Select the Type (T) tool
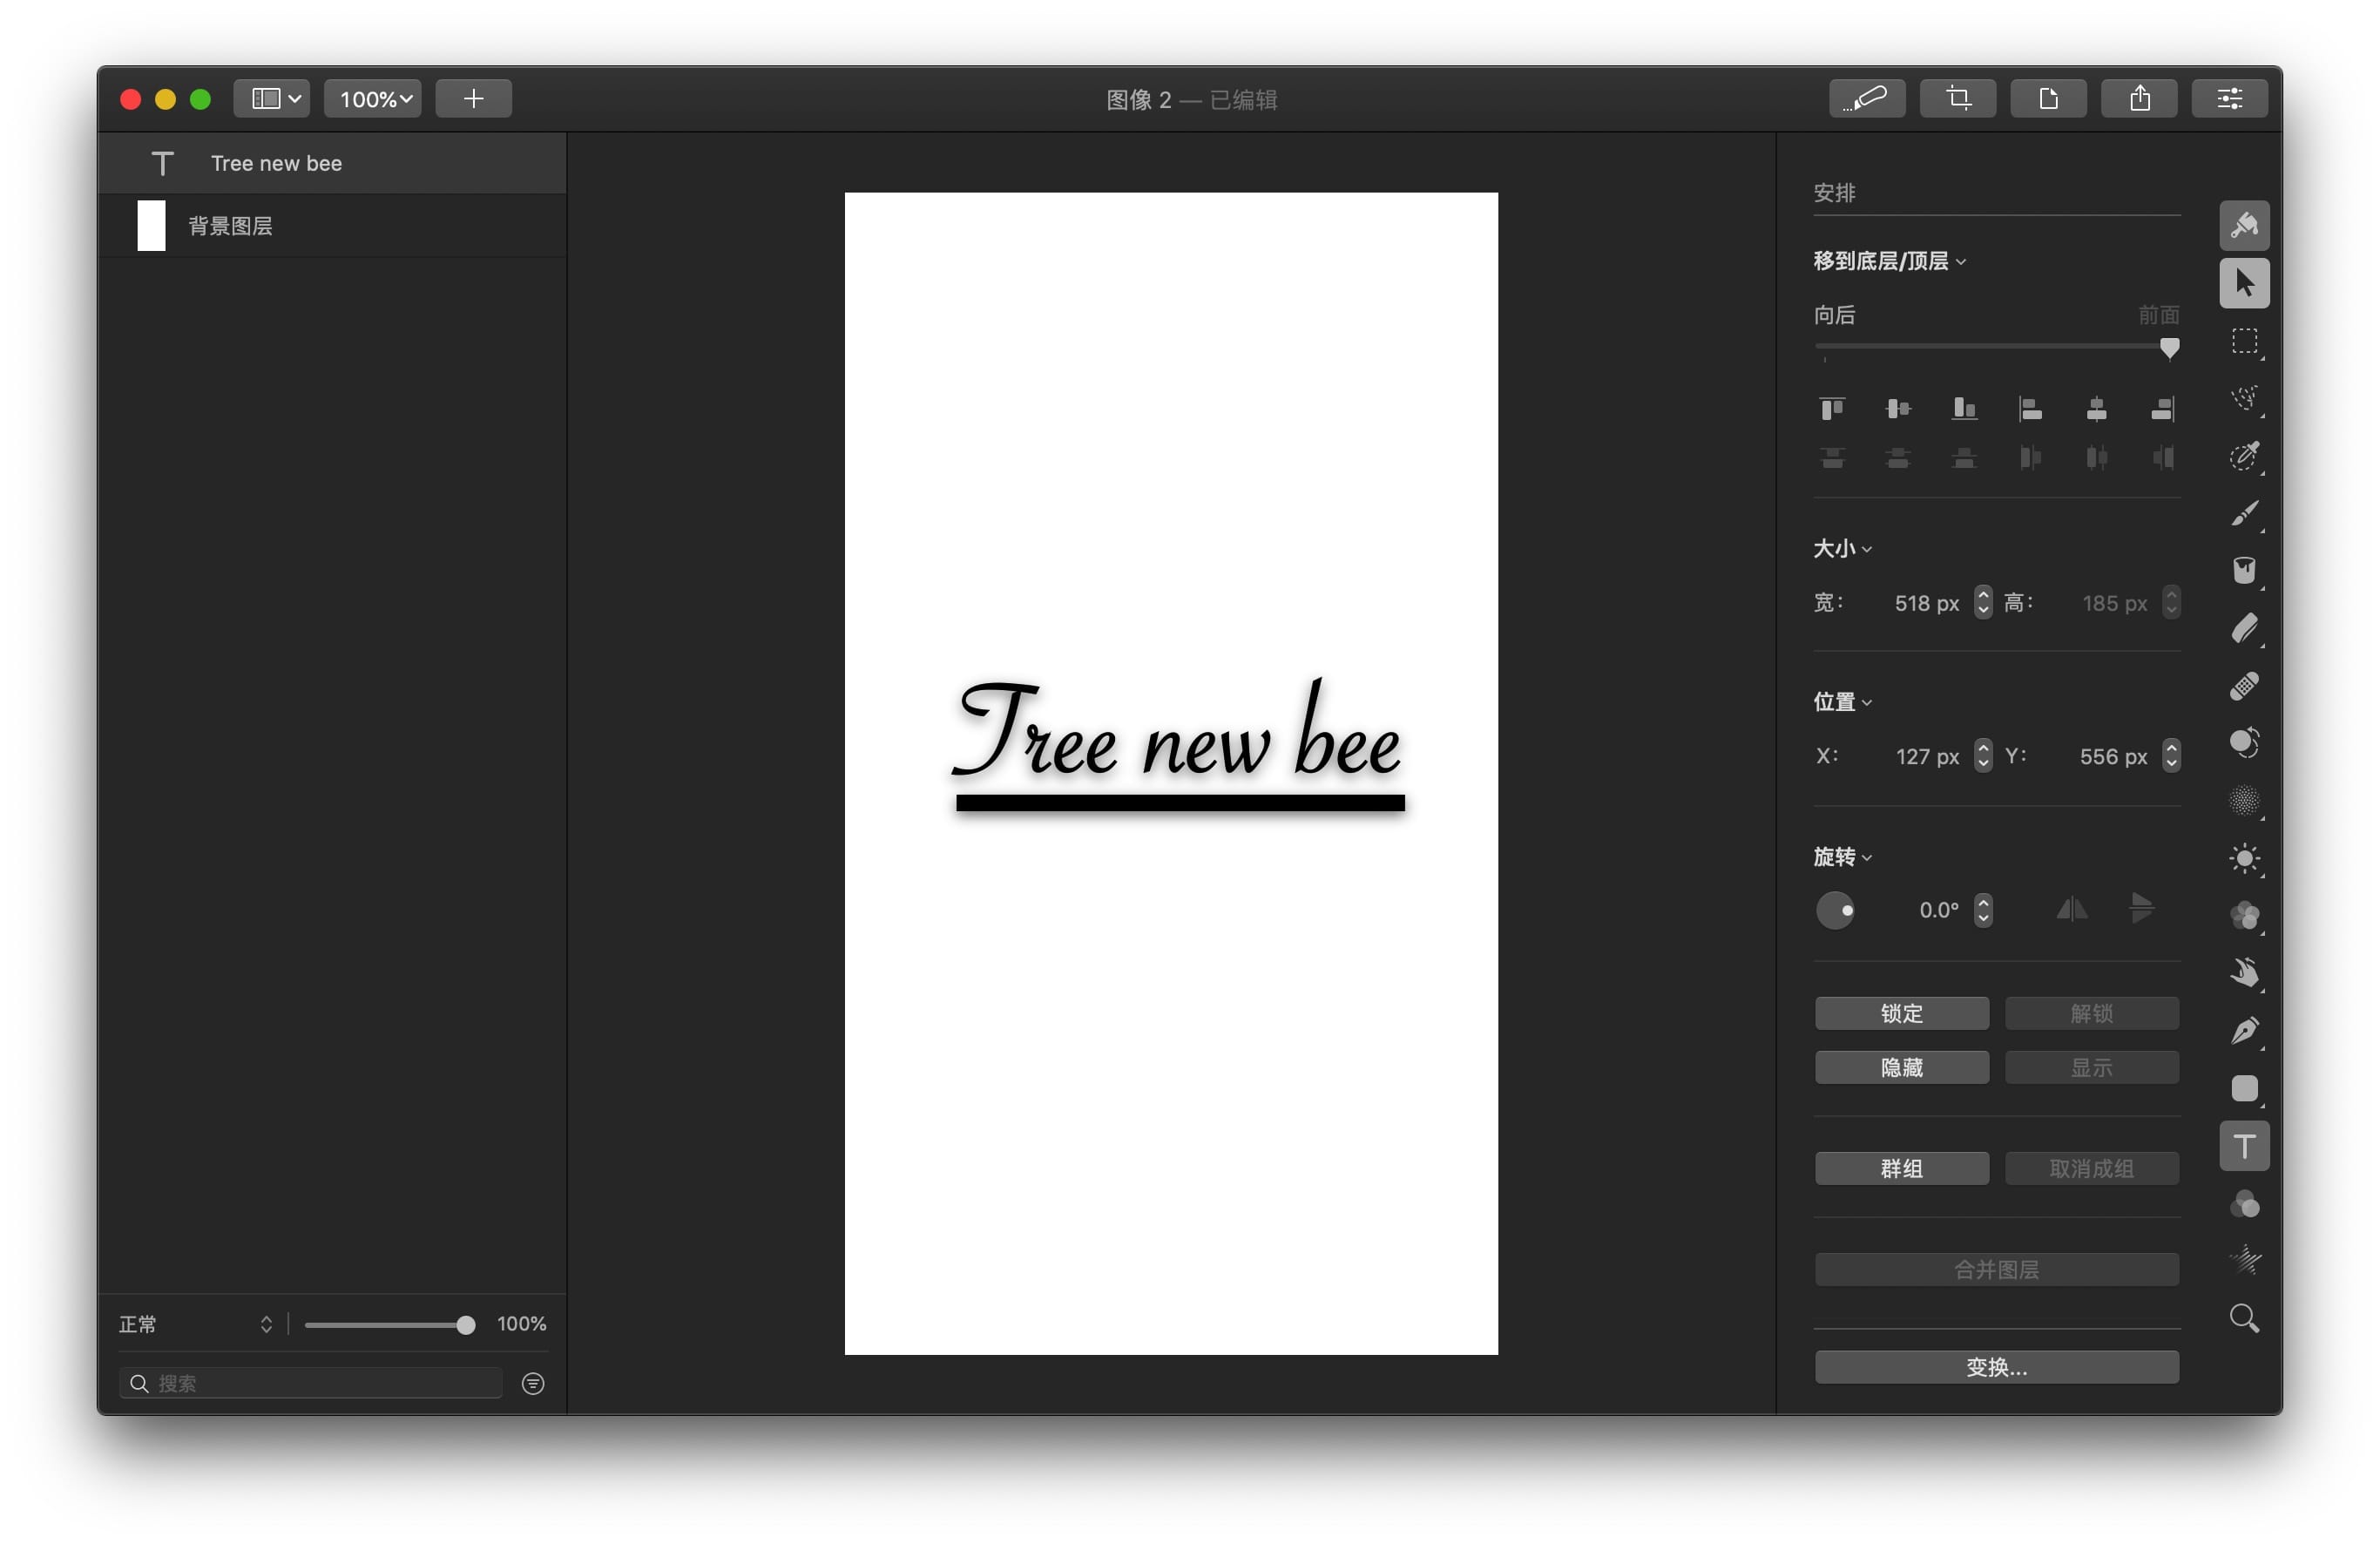 coord(2243,1145)
